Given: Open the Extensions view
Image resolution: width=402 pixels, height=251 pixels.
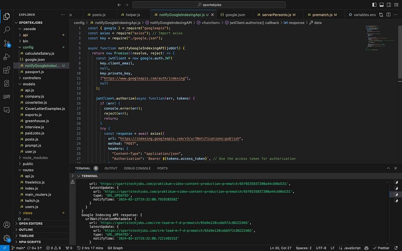Looking at the screenshot, I should [6, 70].
